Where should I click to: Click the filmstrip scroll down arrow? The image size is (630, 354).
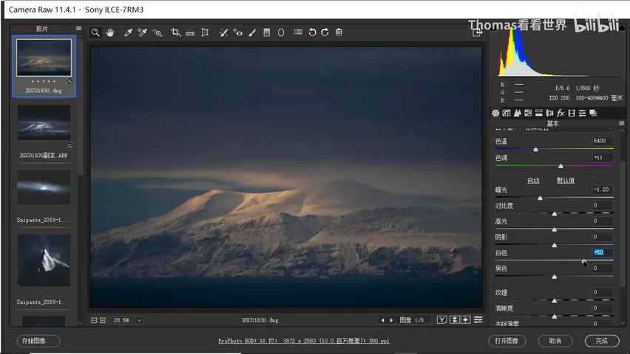81,323
